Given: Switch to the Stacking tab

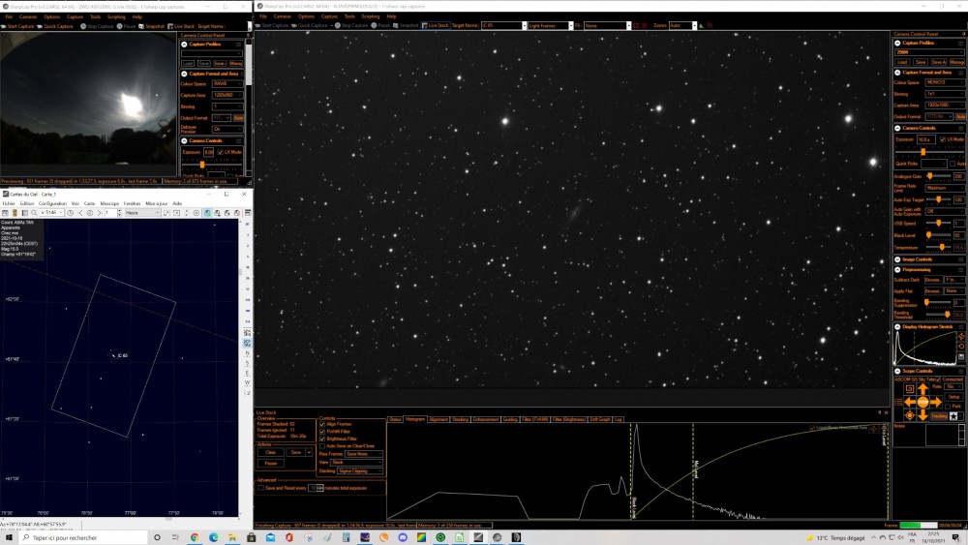Looking at the screenshot, I should (x=461, y=420).
